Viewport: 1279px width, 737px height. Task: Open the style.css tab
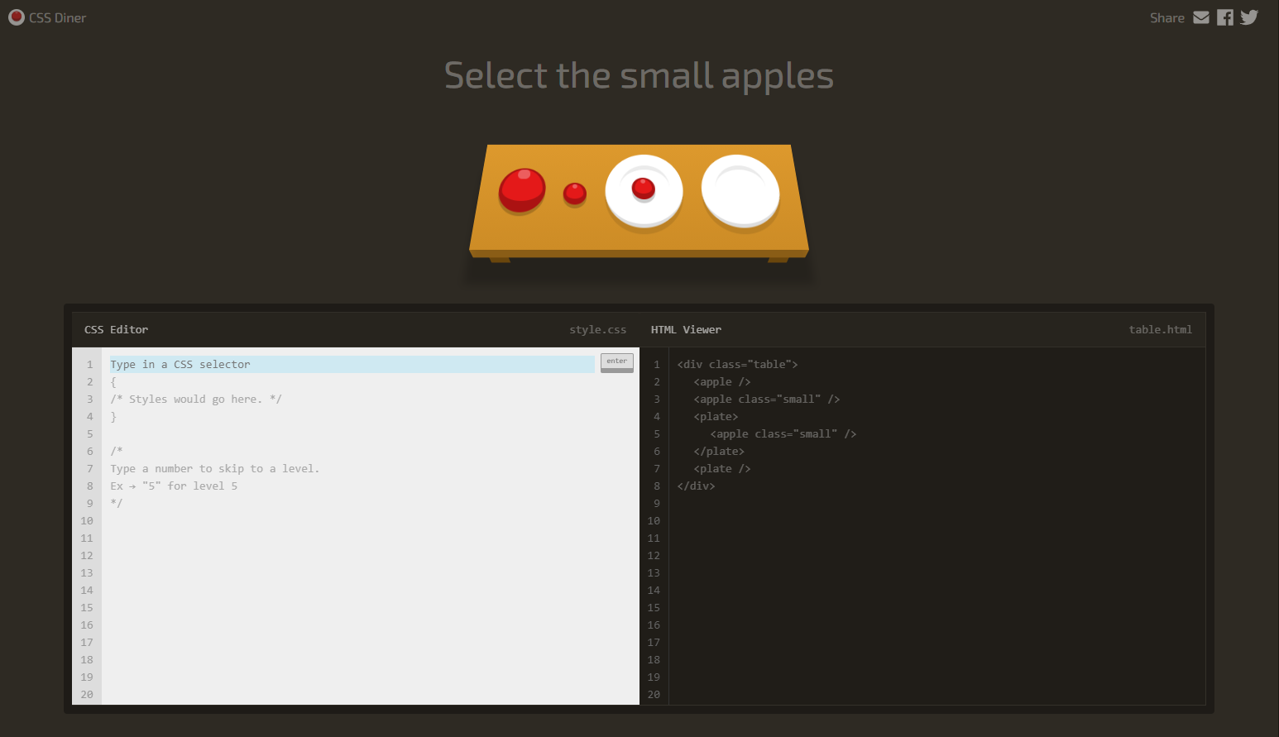pos(597,329)
